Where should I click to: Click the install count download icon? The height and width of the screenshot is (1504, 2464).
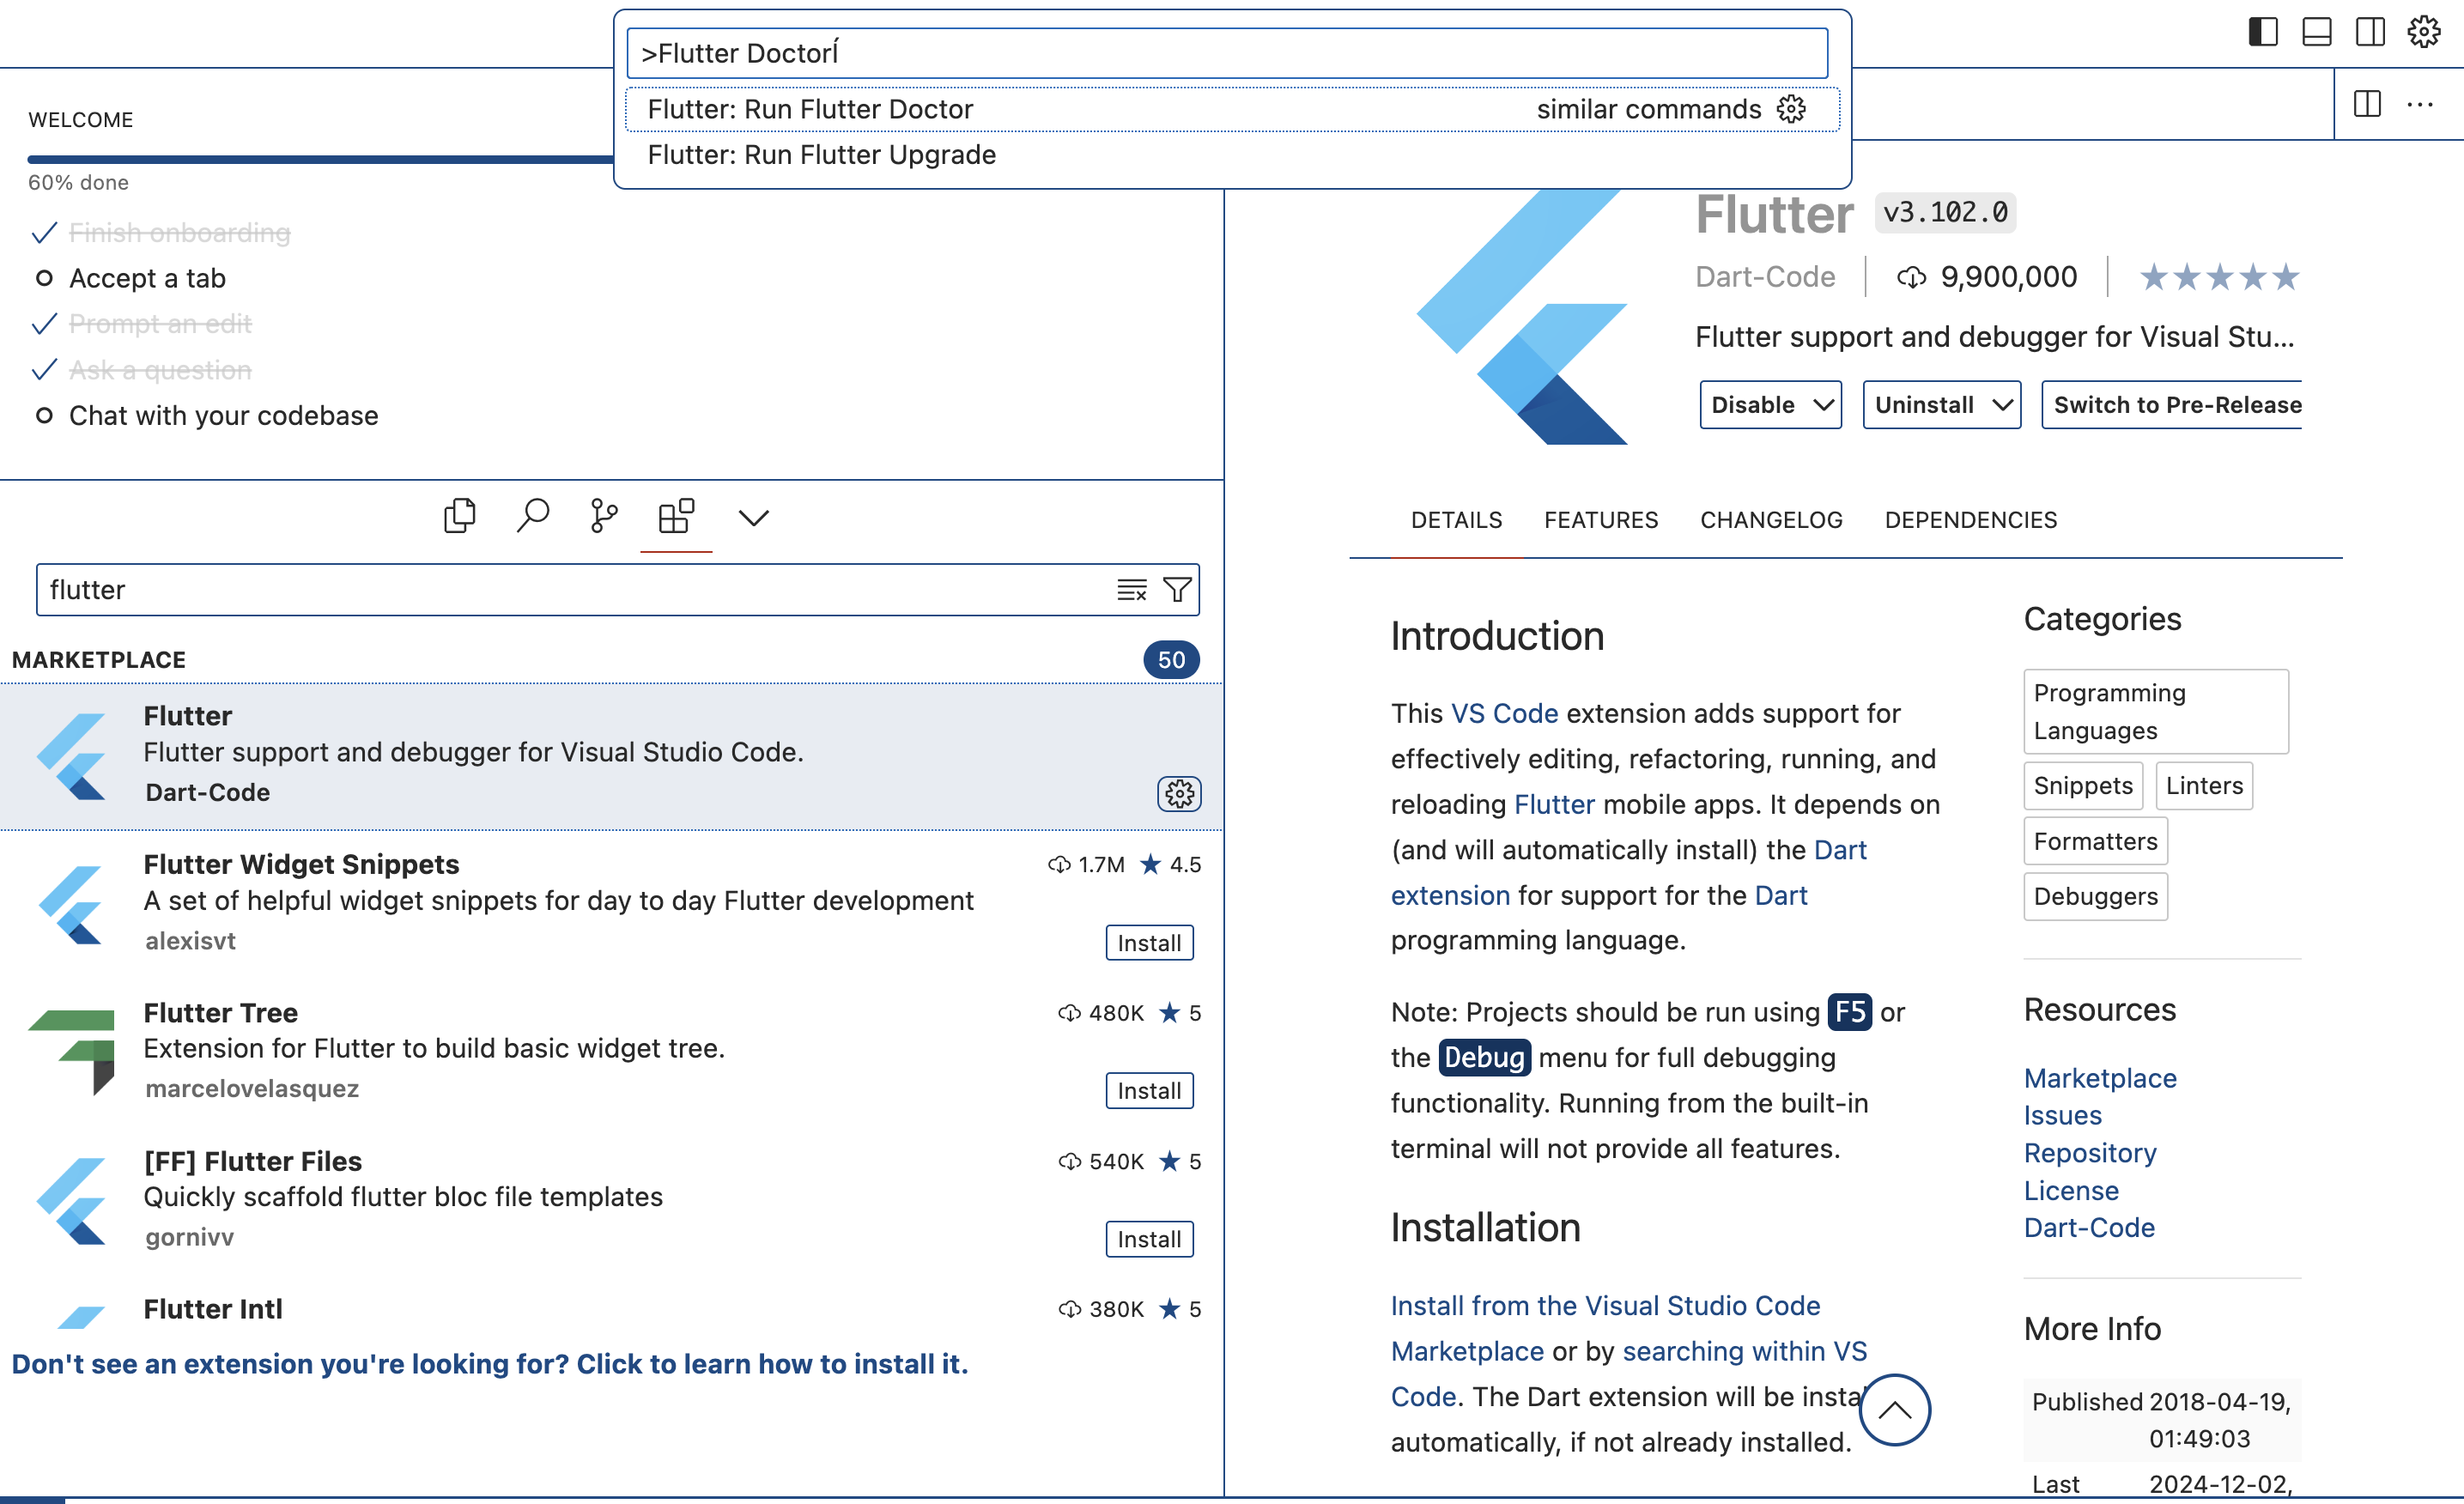pos(1911,278)
